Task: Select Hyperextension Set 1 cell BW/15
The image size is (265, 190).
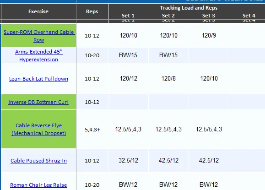Action: click(x=129, y=55)
